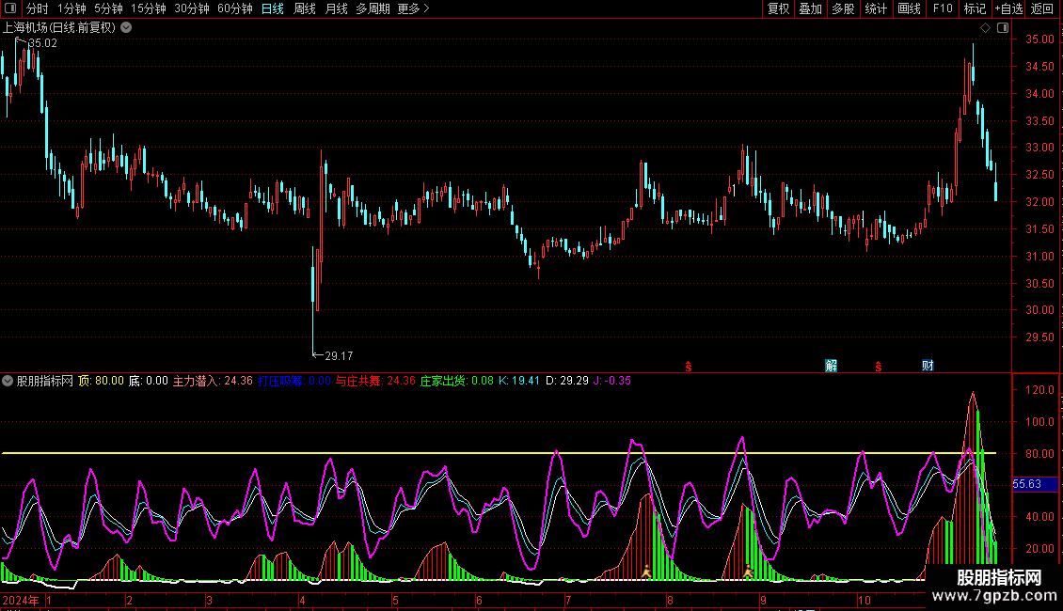This screenshot has height=611, width=1063.
Task: Click the 复权 button
Action: click(778, 8)
